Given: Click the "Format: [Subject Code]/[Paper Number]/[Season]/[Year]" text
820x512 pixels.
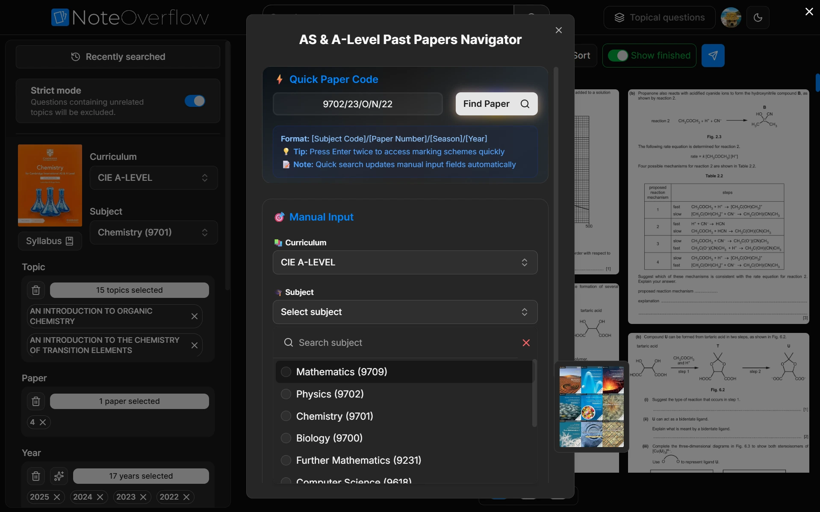Looking at the screenshot, I should pyautogui.click(x=384, y=139).
